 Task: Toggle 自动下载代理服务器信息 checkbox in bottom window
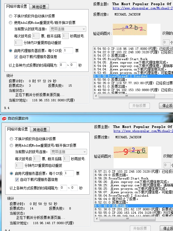pos(17,180)
